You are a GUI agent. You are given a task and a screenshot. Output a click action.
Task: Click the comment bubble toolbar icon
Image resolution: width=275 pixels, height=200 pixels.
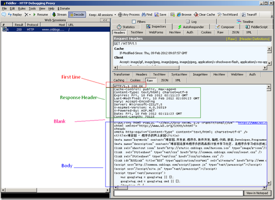click(x=4, y=15)
